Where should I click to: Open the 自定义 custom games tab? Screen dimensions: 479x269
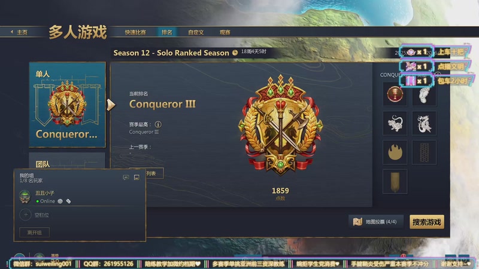click(x=196, y=32)
